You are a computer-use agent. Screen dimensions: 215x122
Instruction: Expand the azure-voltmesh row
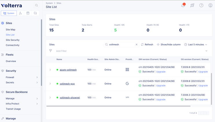click(50, 70)
